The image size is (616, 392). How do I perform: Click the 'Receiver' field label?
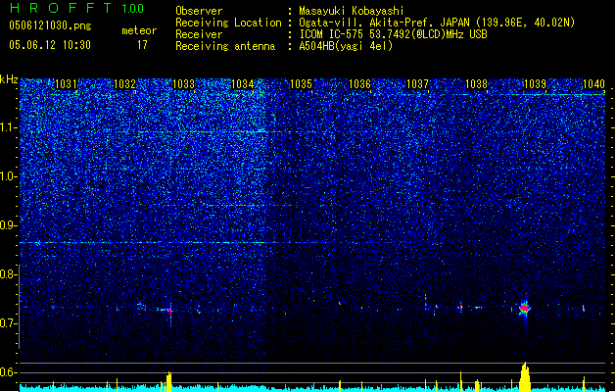pos(199,34)
